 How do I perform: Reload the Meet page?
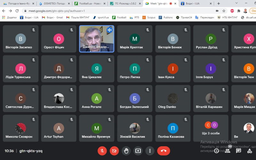(17, 11)
